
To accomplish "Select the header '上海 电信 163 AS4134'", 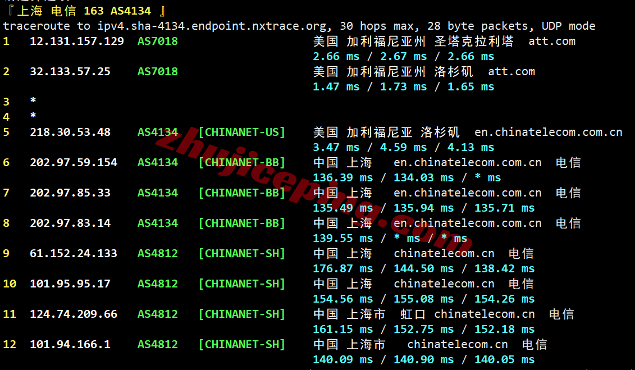I will 84,11.
